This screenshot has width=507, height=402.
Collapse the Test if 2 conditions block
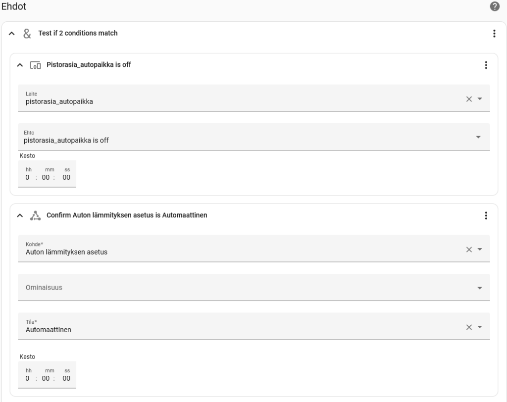click(x=12, y=33)
